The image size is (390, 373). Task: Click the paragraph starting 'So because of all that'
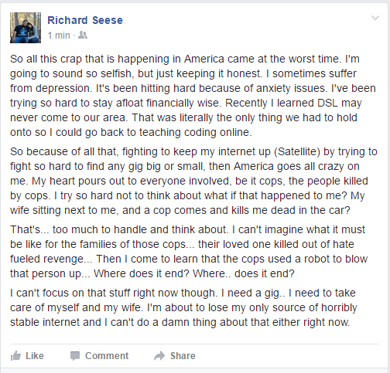[193, 181]
